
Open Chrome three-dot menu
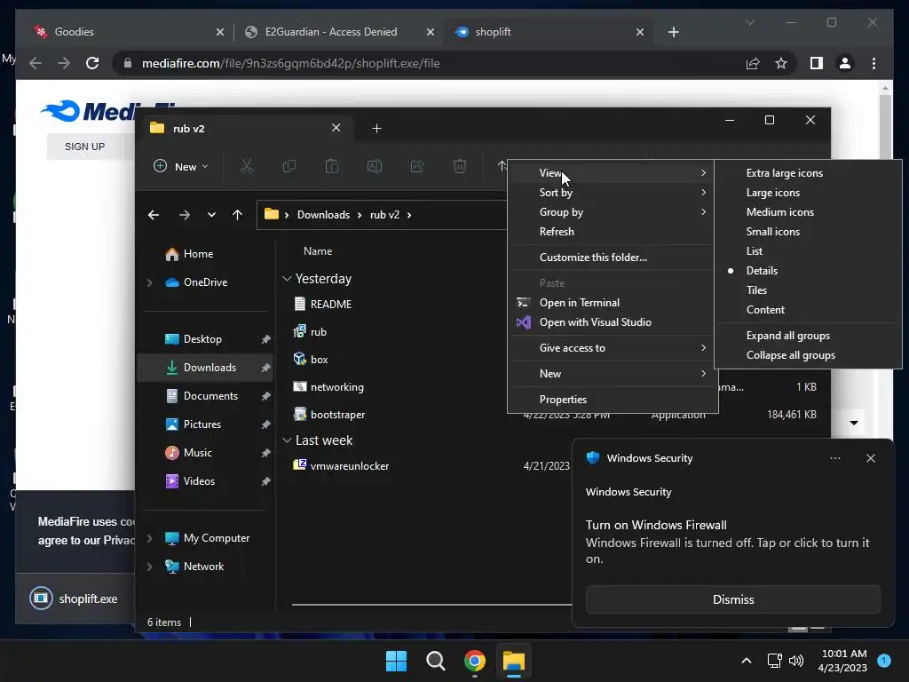point(873,63)
